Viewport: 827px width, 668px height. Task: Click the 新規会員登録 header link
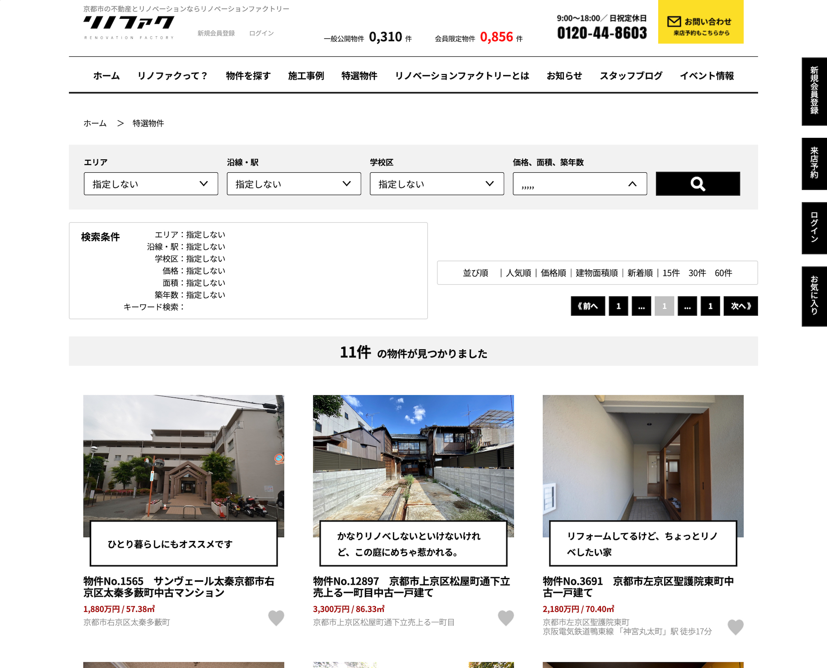click(216, 33)
